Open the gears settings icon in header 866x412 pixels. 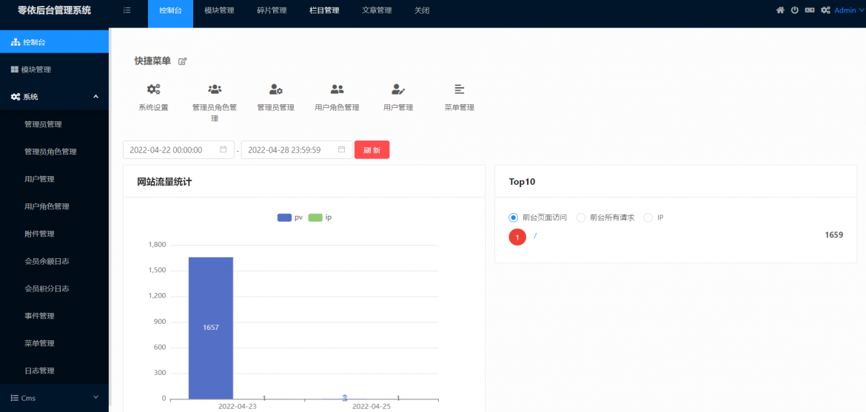pyautogui.click(x=826, y=10)
